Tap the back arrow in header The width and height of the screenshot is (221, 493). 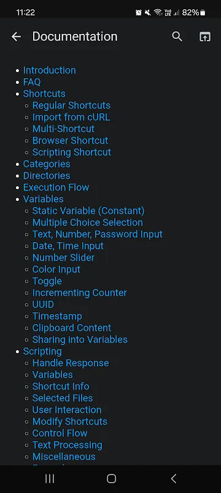coord(17,37)
